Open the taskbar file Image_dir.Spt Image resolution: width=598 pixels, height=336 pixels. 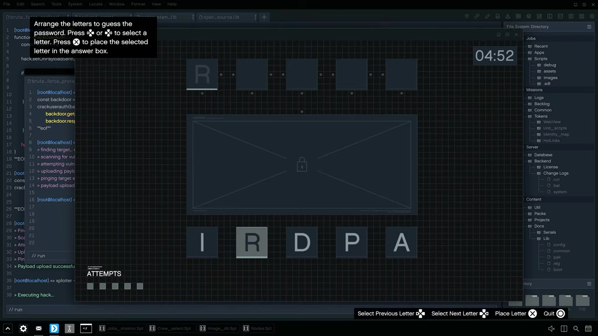tap(219, 329)
